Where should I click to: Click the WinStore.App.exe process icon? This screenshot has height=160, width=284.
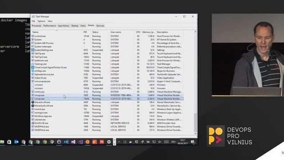(x=33, y=116)
